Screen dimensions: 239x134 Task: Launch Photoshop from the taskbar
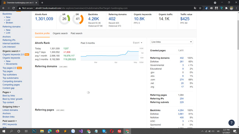[x=34, y=131]
